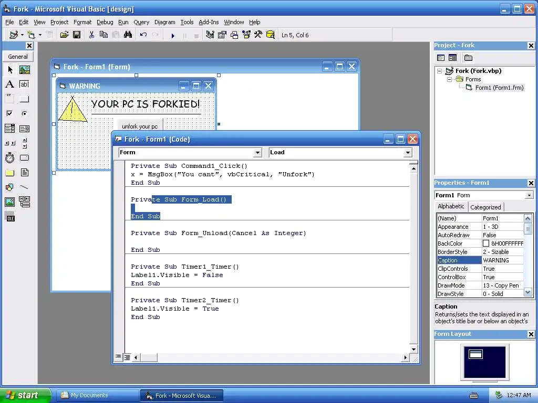Screen dimensions: 538x403
Task: Open the Form object dropdown in code window
Action: [x=257, y=153]
